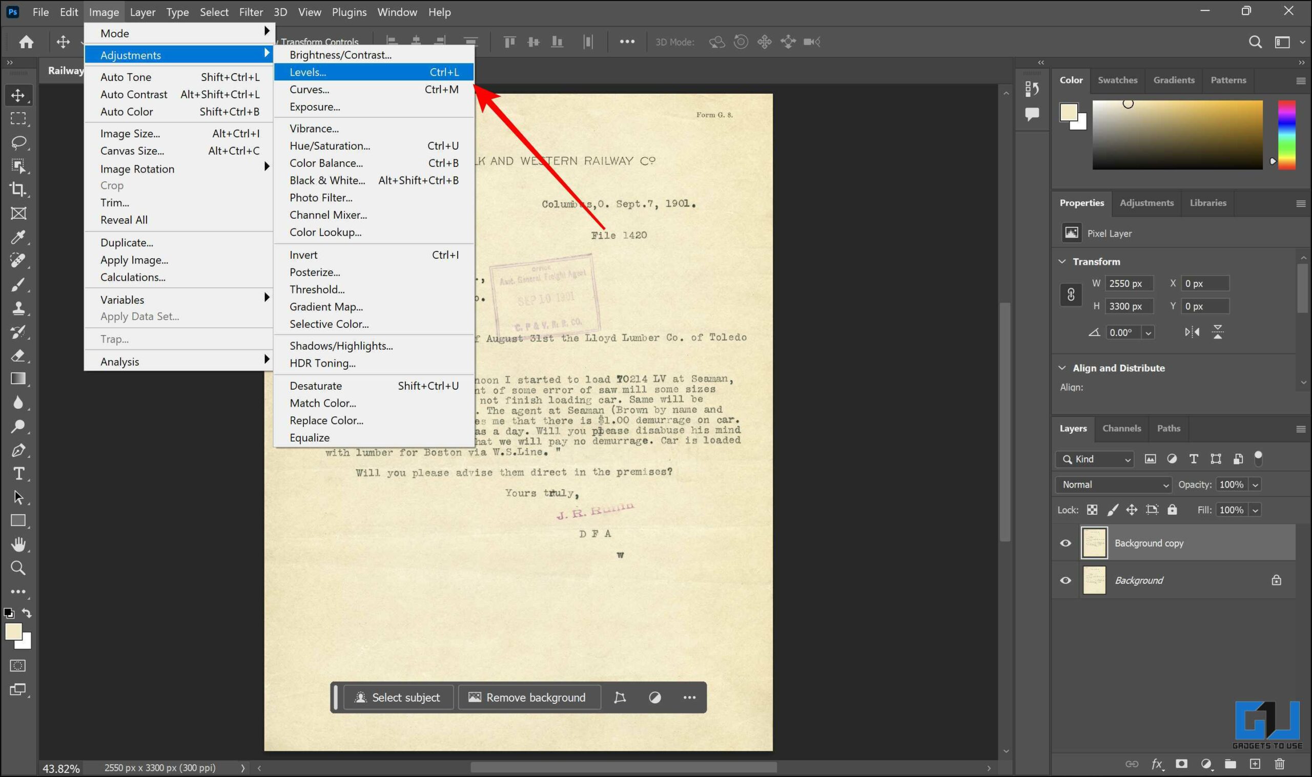Click the Remove background button
Image resolution: width=1312 pixels, height=777 pixels.
(x=529, y=698)
